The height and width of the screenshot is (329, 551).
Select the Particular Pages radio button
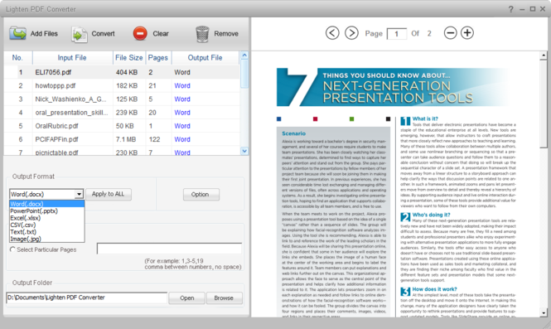12,249
